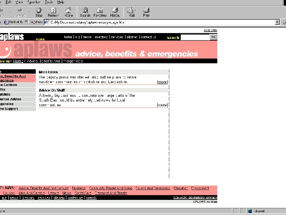This screenshot has width=286, height=215.
Task: Click the top nav directory link
Action: tap(101, 37)
